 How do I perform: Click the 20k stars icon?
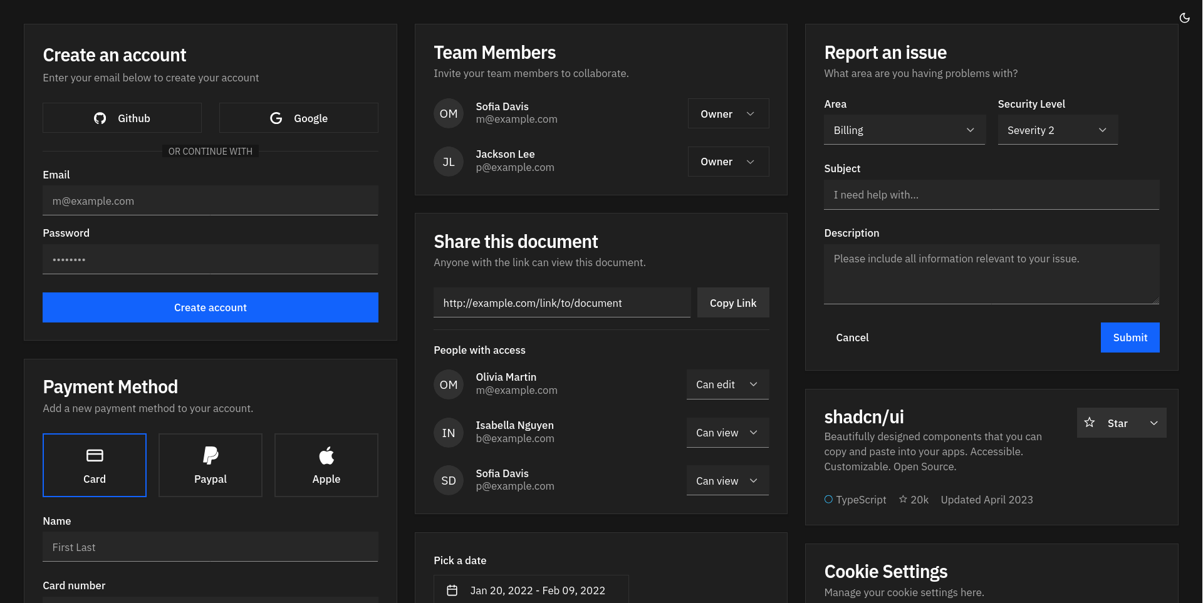[903, 499]
